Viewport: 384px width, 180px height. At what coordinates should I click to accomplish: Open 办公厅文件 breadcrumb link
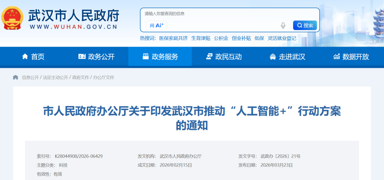tap(104, 77)
